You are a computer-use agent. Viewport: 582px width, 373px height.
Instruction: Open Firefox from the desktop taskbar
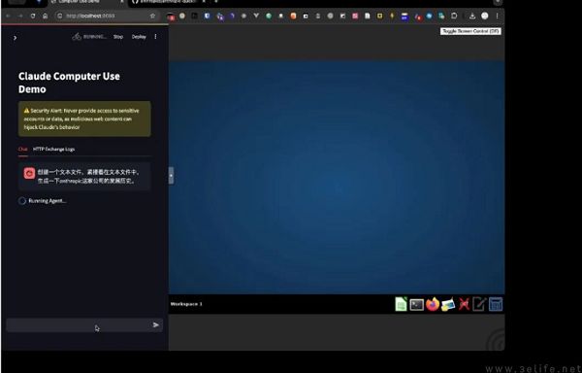coord(433,304)
